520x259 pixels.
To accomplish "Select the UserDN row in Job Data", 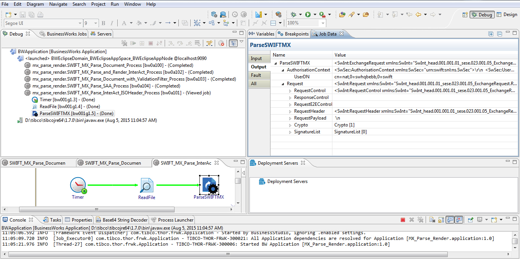I will tap(395, 77).
